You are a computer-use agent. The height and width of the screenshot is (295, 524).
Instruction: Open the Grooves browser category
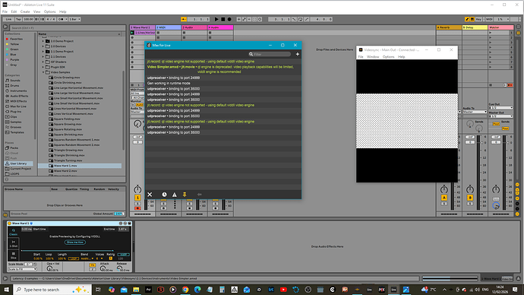[x=16, y=127]
